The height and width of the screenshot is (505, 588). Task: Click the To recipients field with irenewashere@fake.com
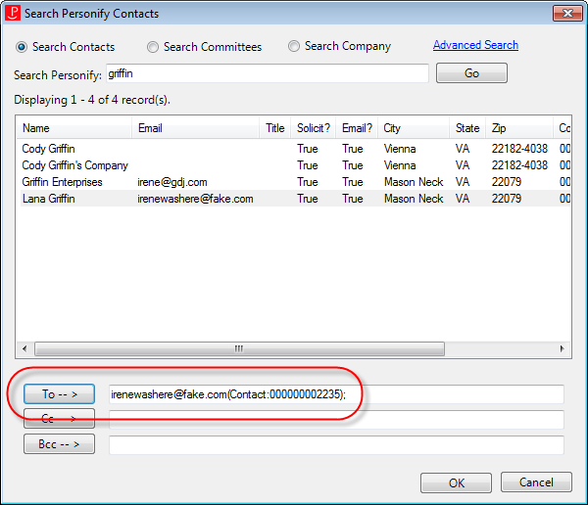click(x=336, y=394)
